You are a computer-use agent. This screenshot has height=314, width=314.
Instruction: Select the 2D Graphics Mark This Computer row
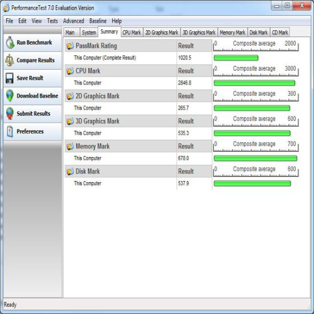pyautogui.click(x=138, y=108)
